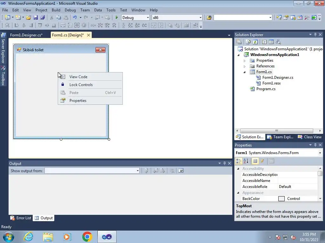Open Google Chrome from the taskbar
This screenshot has width=325, height=243.
[x=87, y=237]
